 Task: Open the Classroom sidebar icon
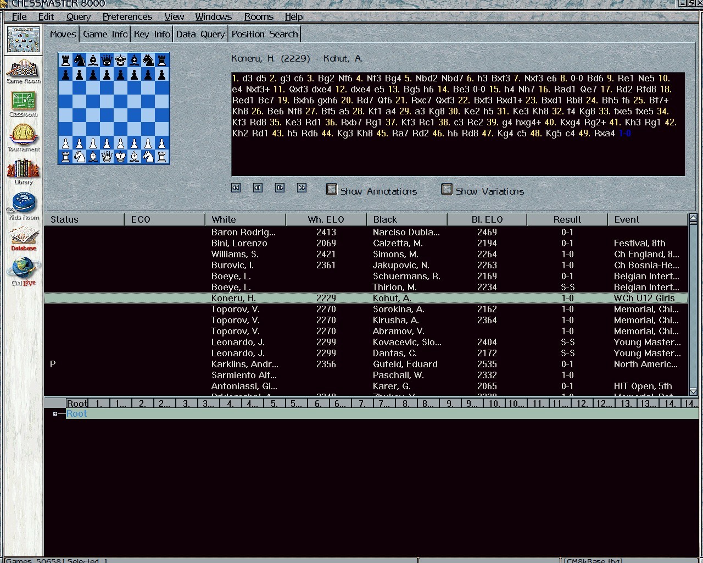click(x=24, y=103)
